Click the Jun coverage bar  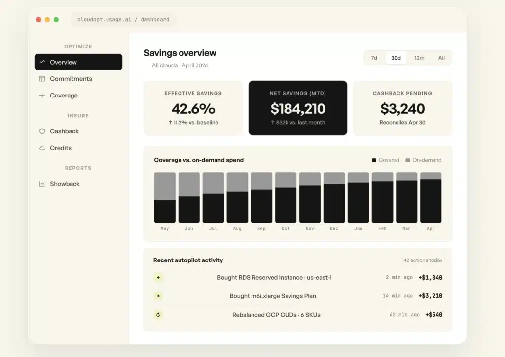[x=189, y=197]
